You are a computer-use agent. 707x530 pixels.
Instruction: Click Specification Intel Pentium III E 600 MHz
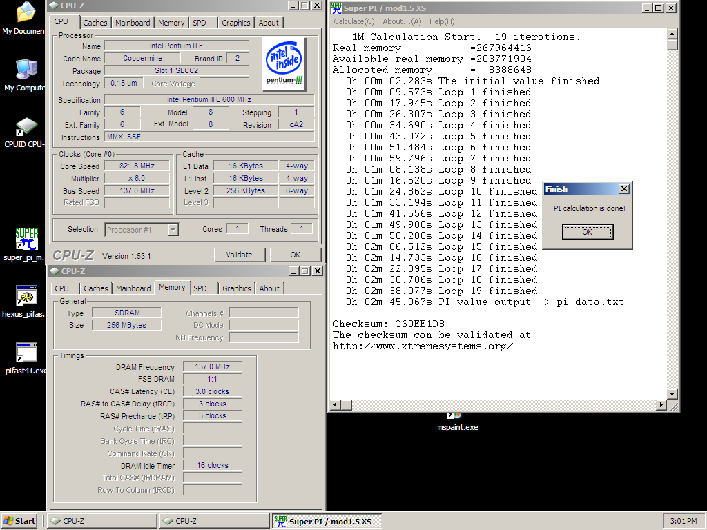209,99
